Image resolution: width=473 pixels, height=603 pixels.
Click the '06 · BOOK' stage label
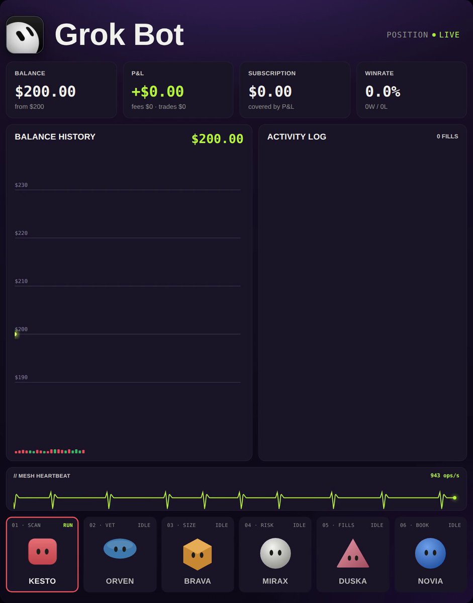(x=415, y=525)
